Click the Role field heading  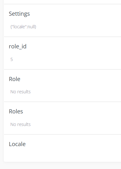(14, 79)
